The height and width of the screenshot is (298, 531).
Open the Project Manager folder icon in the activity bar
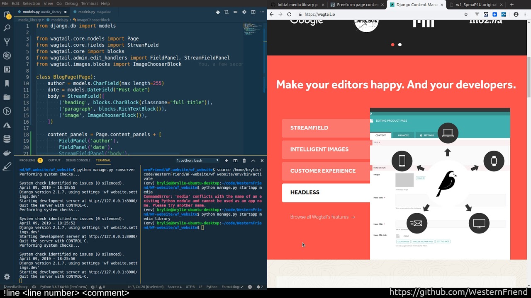(7, 97)
